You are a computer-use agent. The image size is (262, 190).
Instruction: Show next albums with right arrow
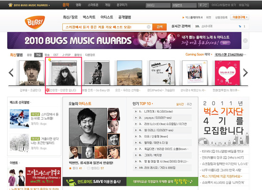(245, 73)
